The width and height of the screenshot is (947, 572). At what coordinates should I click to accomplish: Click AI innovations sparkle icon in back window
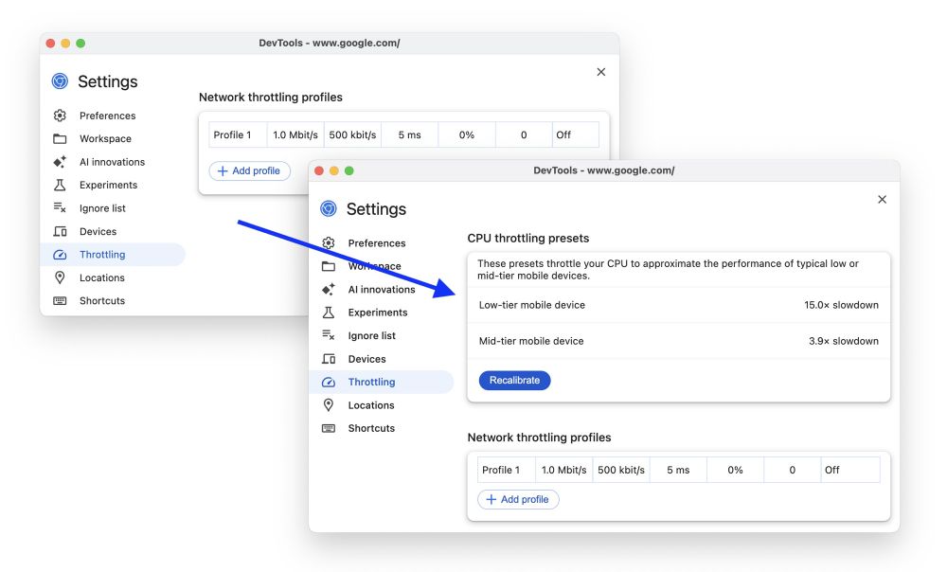click(x=60, y=162)
